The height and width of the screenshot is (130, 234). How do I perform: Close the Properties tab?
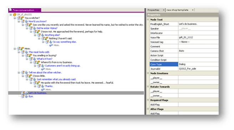pos(164,10)
